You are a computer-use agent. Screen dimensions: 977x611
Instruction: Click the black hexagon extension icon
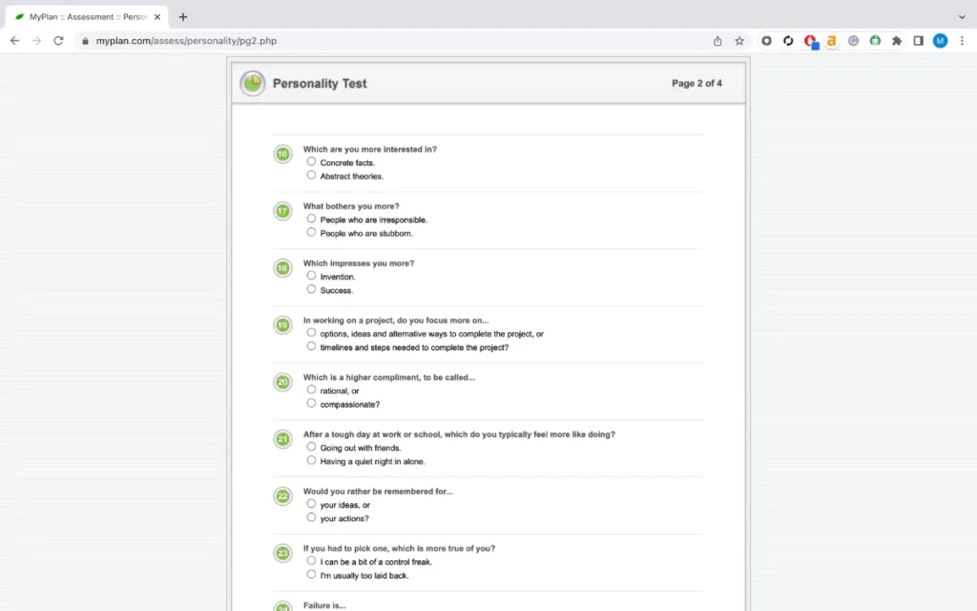[766, 40]
